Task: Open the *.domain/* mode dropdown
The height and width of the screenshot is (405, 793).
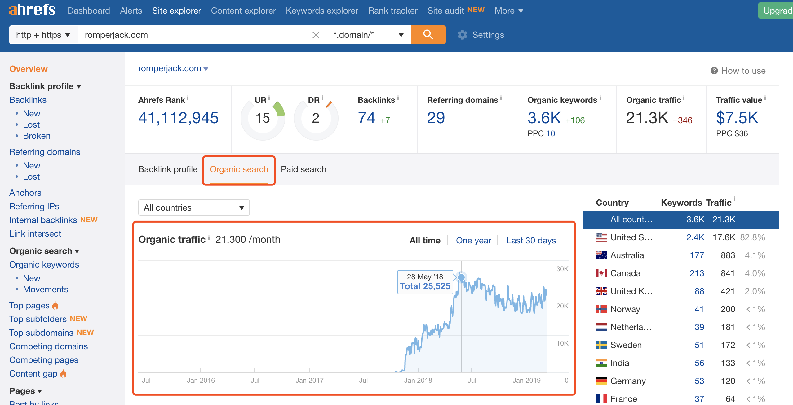Action: tap(369, 35)
